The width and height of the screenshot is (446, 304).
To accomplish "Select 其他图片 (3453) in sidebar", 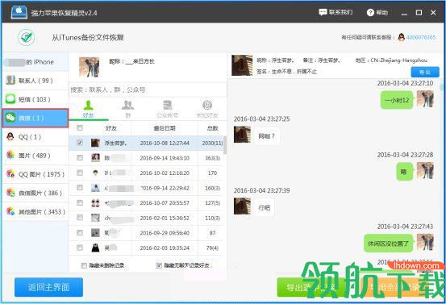I will coord(35,211).
